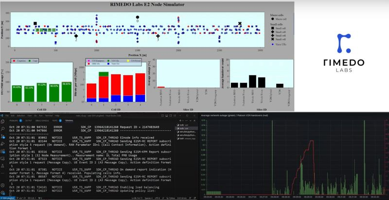The width and height of the screenshot is (389, 200).
Task: Click the small cell square marker on map
Action: 35,23
